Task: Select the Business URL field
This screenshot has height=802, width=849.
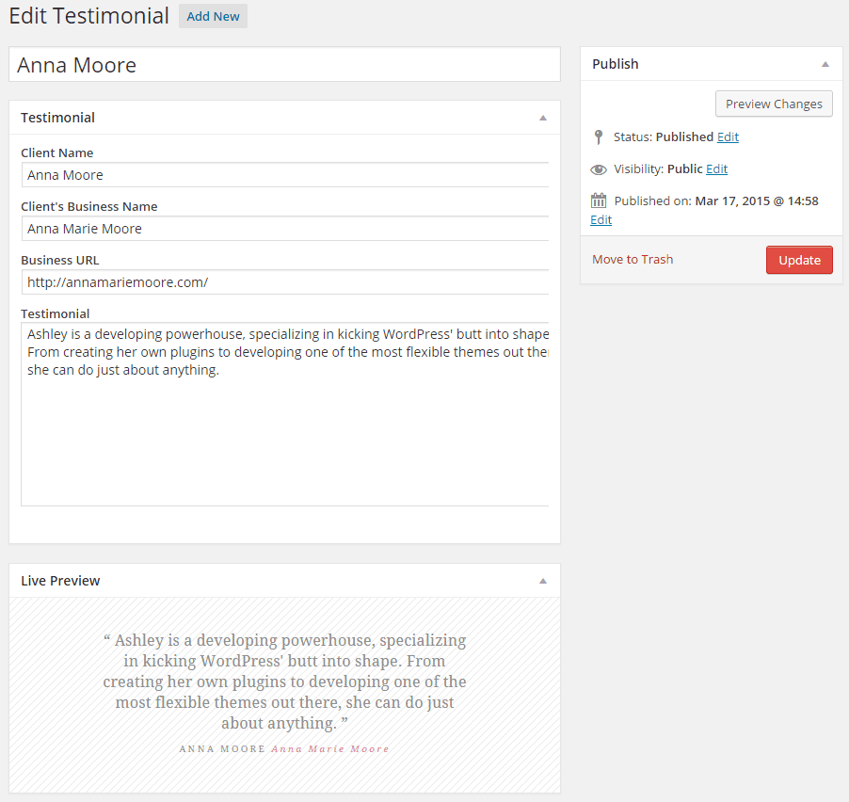Action: tap(284, 282)
